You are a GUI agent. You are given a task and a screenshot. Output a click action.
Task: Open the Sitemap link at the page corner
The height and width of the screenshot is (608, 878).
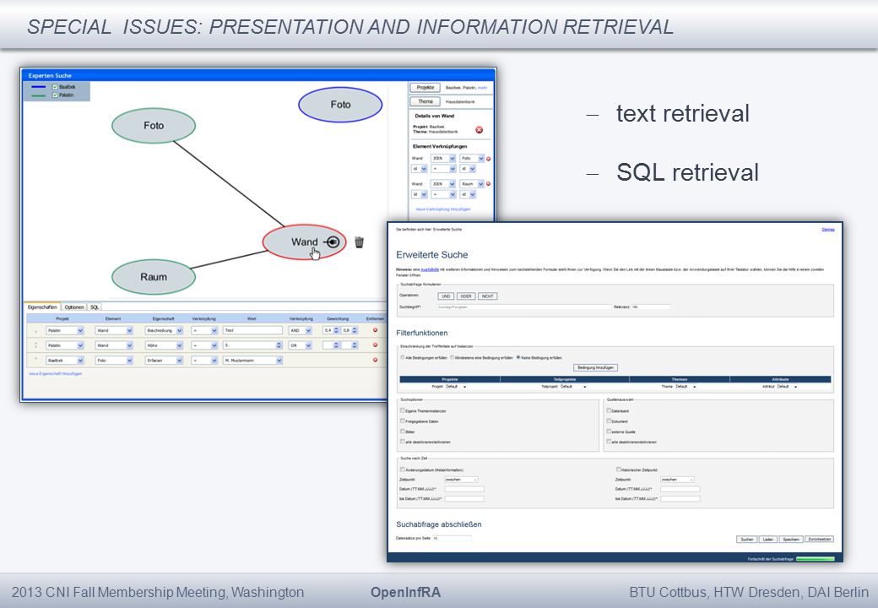(x=828, y=230)
